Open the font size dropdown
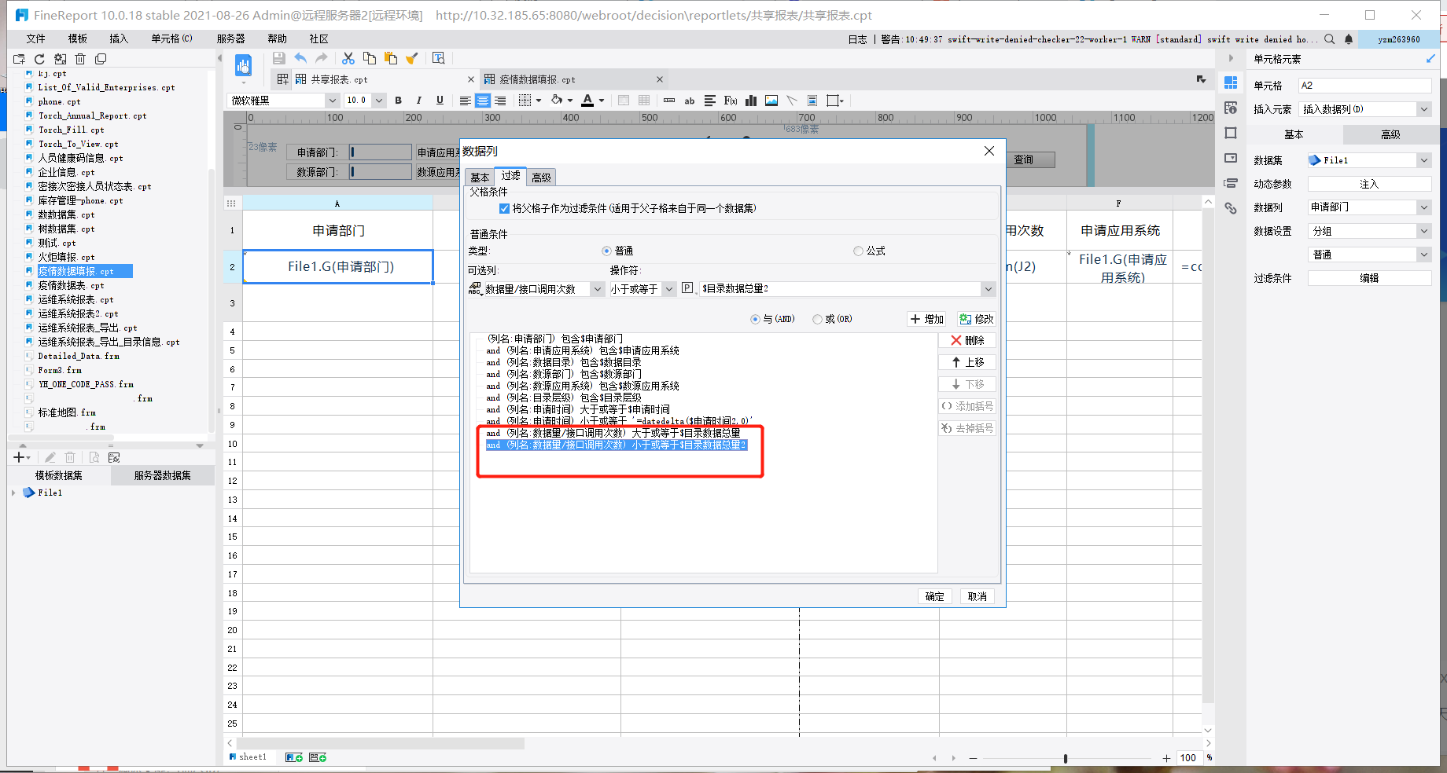 click(x=379, y=101)
